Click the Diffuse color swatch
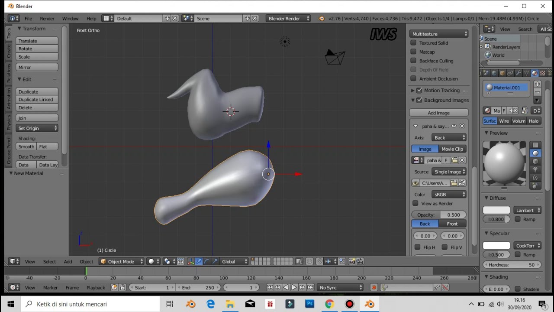Screen dimensions: 554x312 click(x=496, y=210)
